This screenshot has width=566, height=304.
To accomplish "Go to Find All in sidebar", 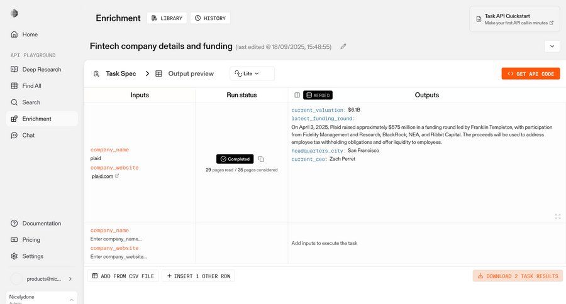I will click(x=31, y=86).
